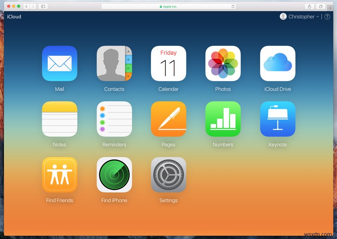This screenshot has width=337, height=239.
Task: Click the Mail label text
Action: [59, 89]
